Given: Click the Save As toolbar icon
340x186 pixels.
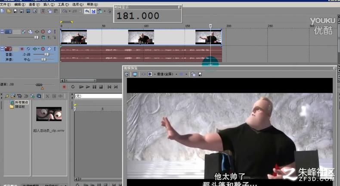Looking at the screenshot, I should tap(22, 11).
